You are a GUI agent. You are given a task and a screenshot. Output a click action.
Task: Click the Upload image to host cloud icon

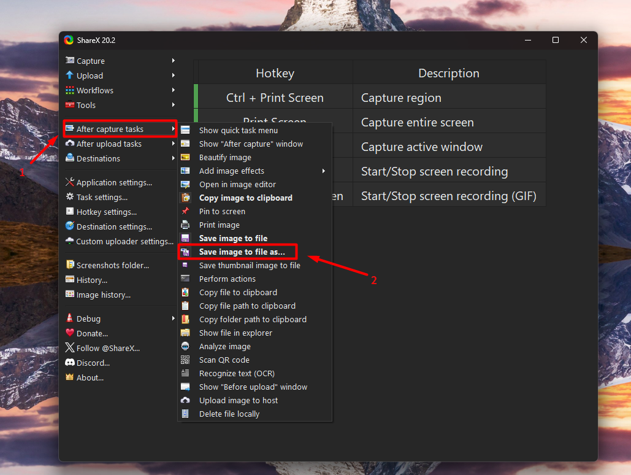coord(185,400)
